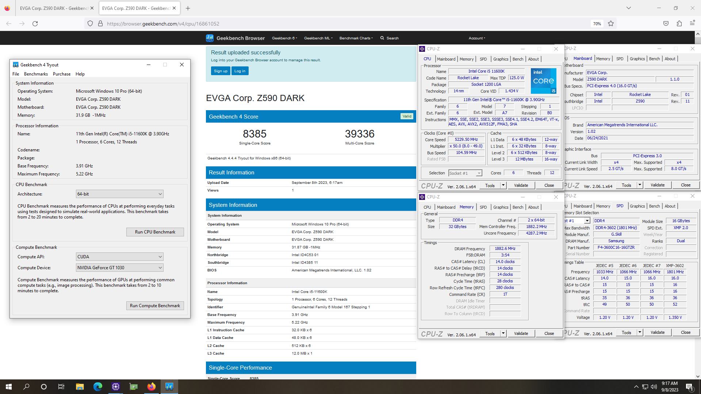Open the Benchmarks menu in Geekbench 4
Screen dimensions: 701x394
[36, 74]
